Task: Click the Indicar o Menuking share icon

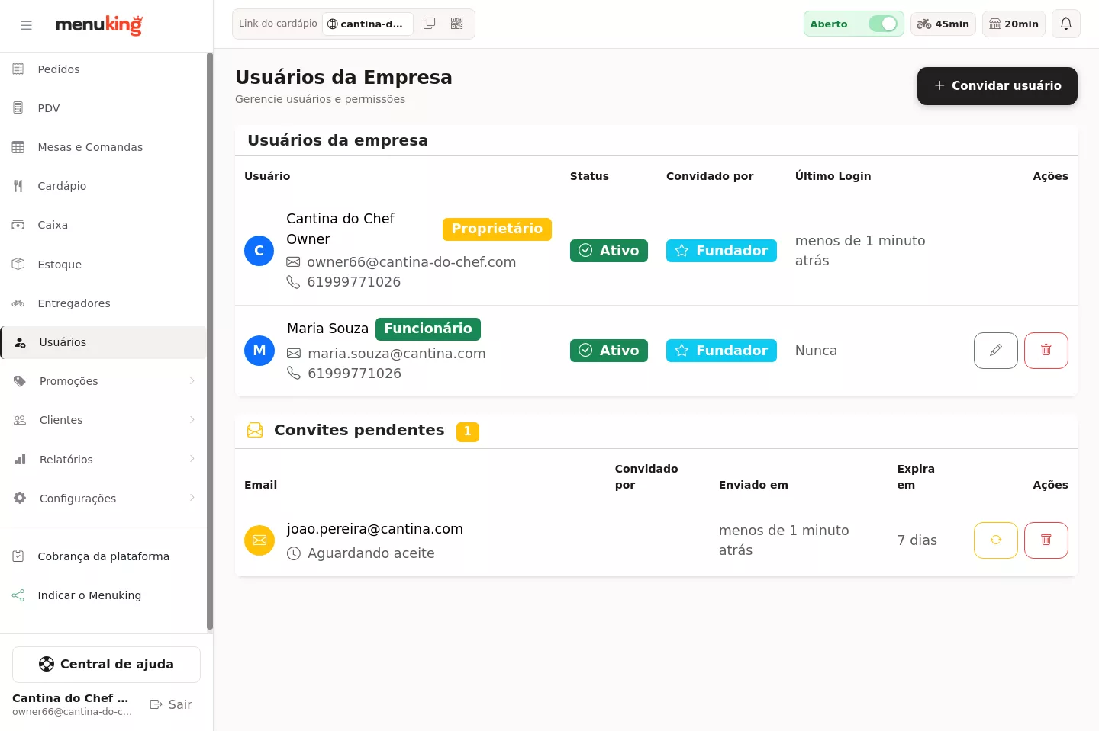Action: click(x=18, y=595)
